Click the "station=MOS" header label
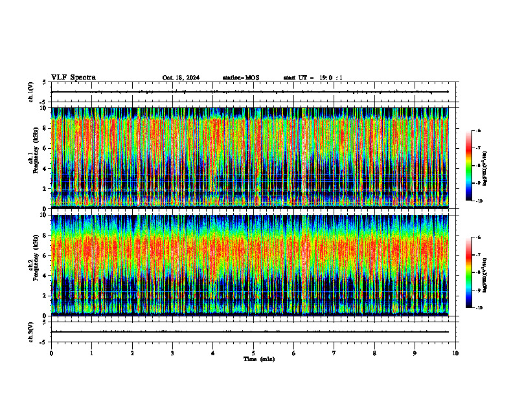513x396 pixels. 241,78
